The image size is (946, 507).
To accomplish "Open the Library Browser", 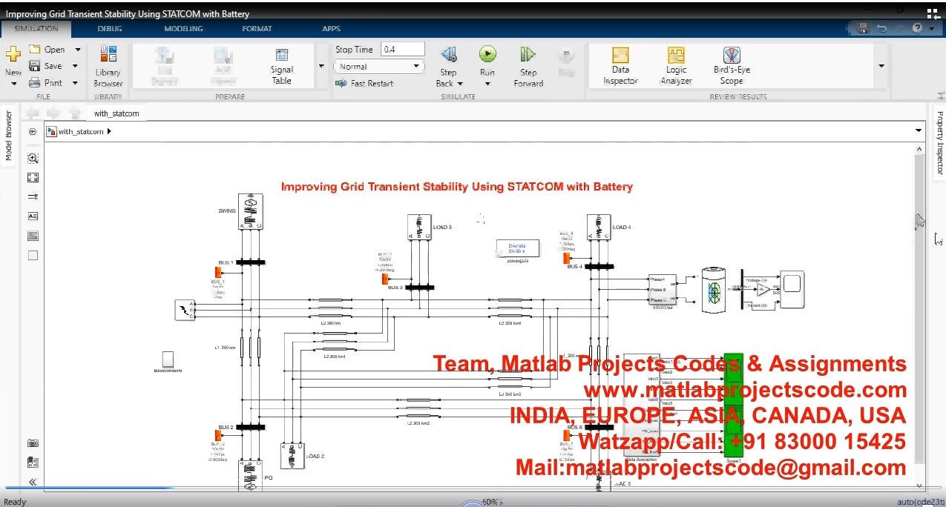I will (x=108, y=65).
